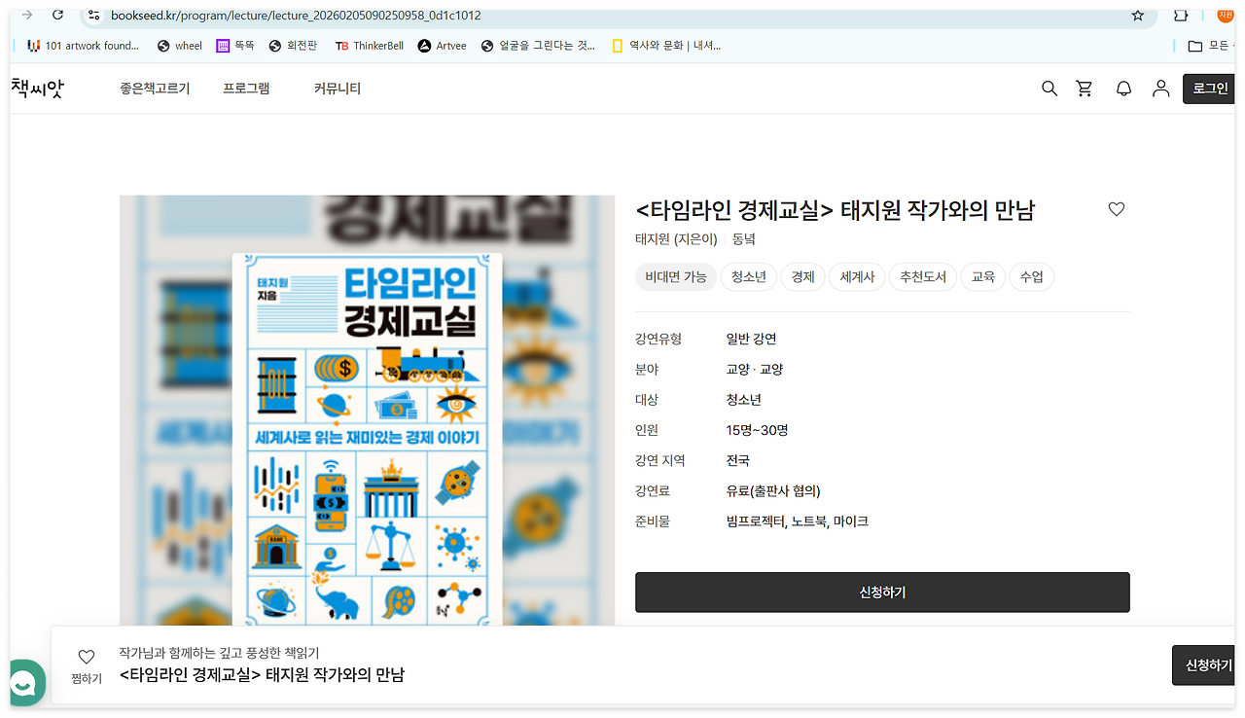
Task: Click the 교양 · 교양 field value
Action: (x=755, y=369)
